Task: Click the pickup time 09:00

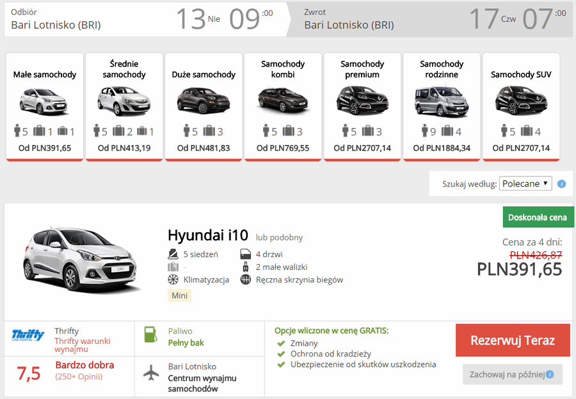Action: point(252,19)
